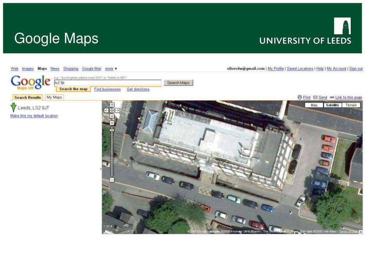Click the Sign out link
365x274 pixels.
[356, 68]
